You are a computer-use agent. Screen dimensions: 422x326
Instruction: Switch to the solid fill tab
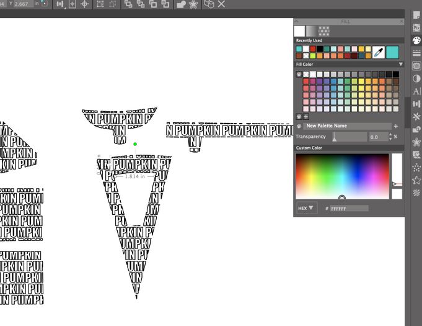pyautogui.click(x=299, y=30)
